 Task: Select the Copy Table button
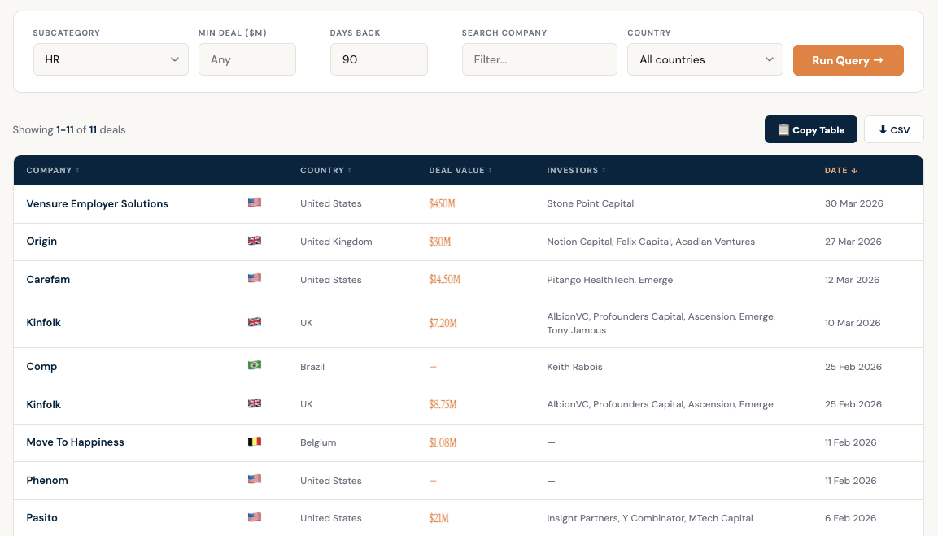[x=810, y=129]
